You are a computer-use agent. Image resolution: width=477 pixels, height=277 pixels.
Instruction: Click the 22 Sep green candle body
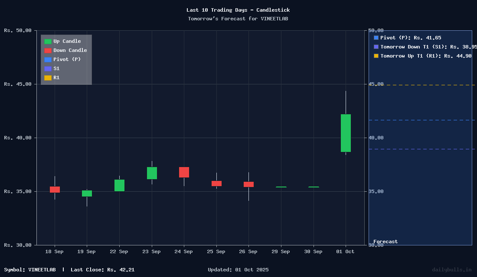pos(119,185)
